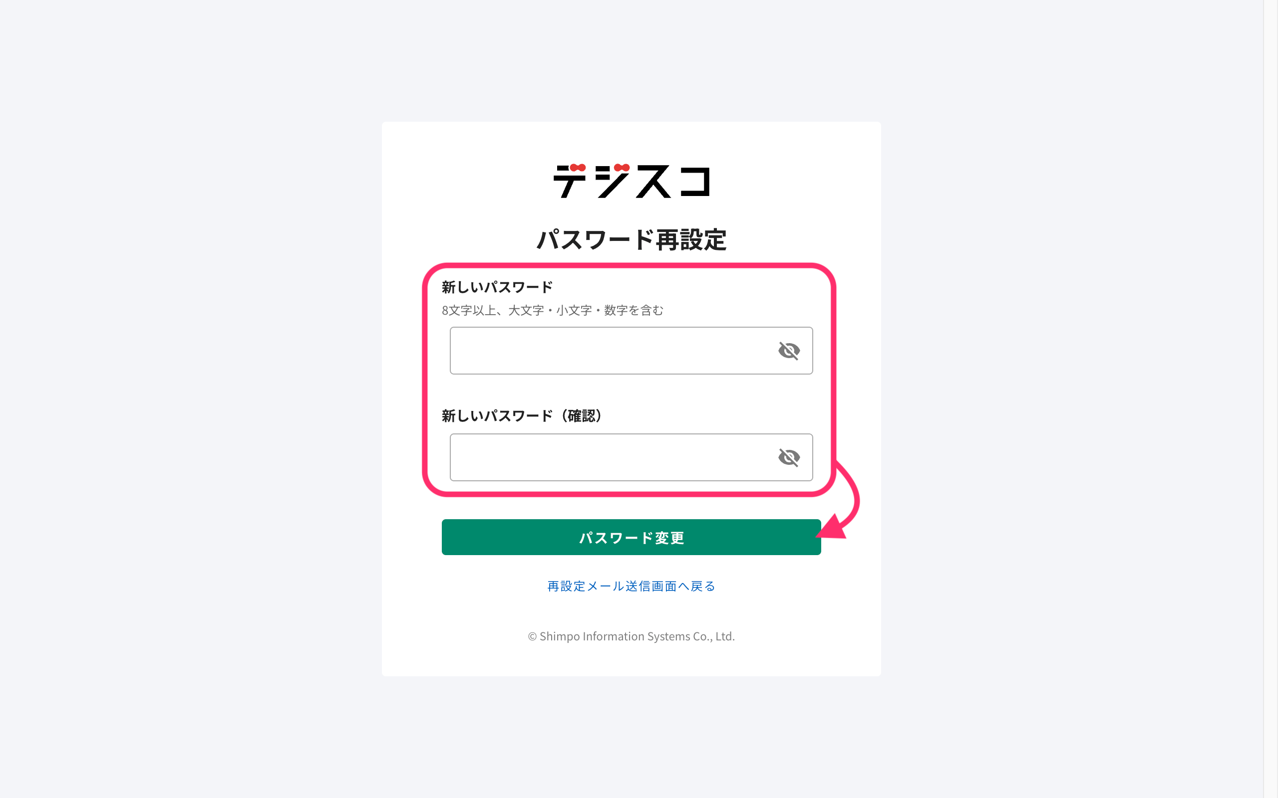
Task: Click the 新しいパスワード（確認）field label
Action: point(522,416)
